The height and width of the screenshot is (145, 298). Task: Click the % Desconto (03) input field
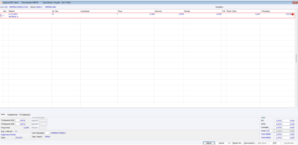(x=20, y=124)
